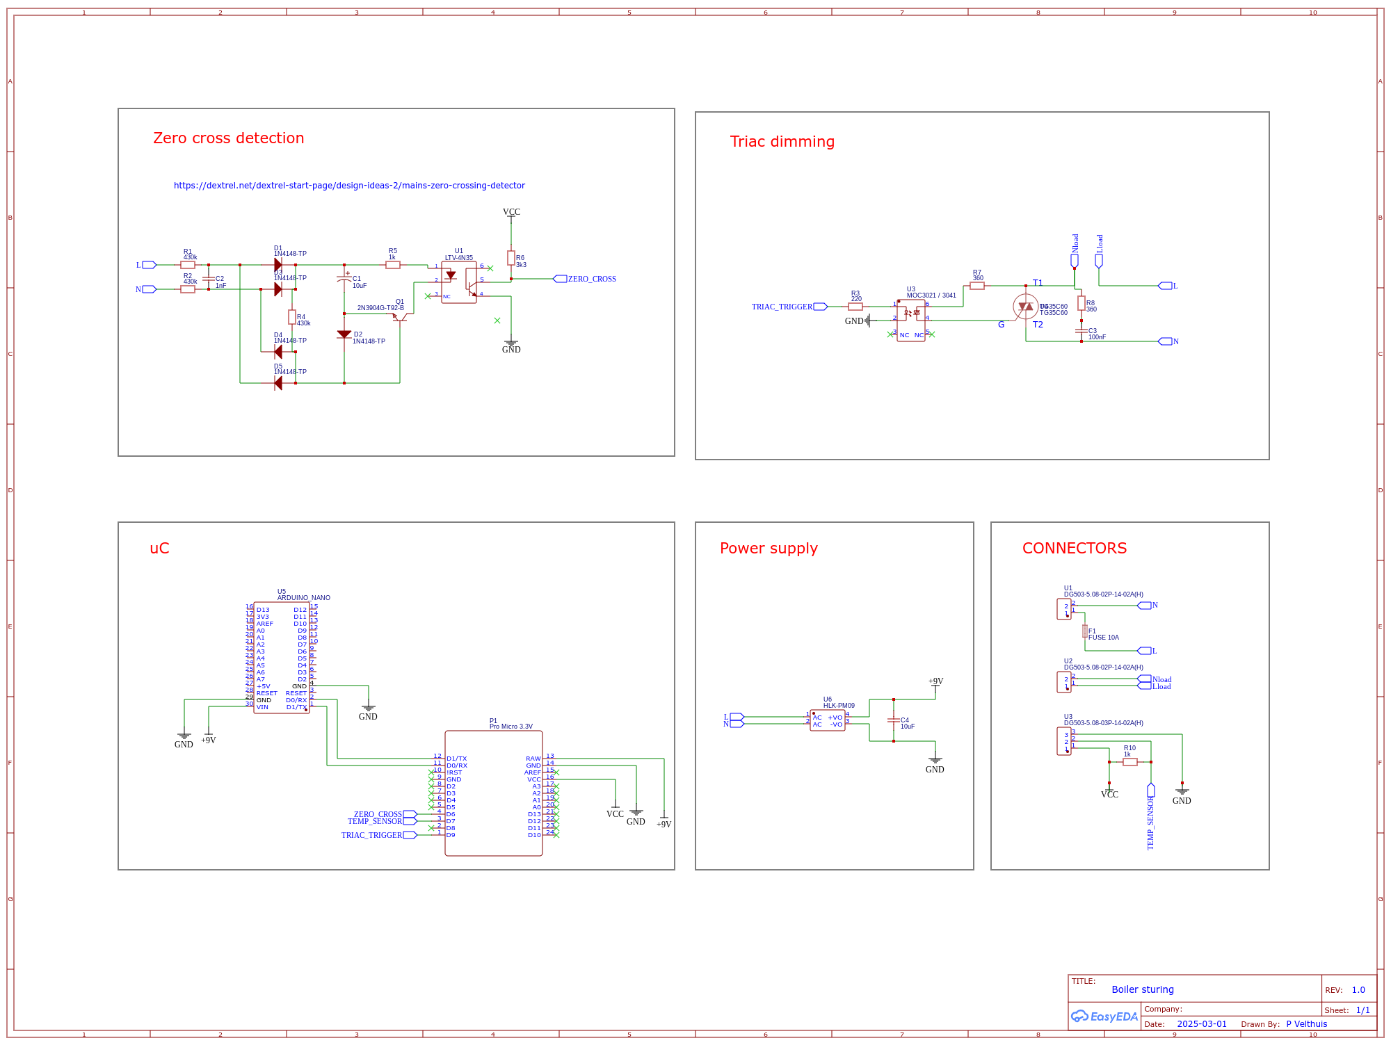Select resistor R1 430k on the L line

[188, 265]
